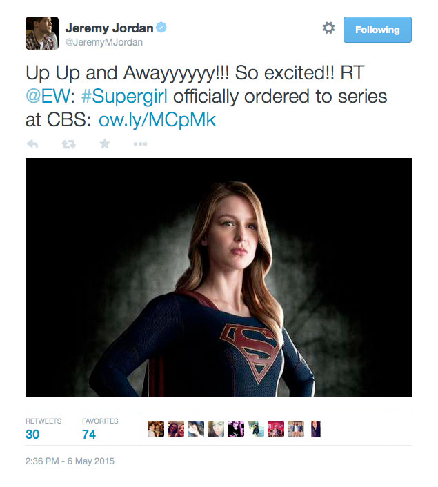The height and width of the screenshot is (487, 438).
Task: Open the @JeremyMJordan handle link
Action: click(104, 42)
